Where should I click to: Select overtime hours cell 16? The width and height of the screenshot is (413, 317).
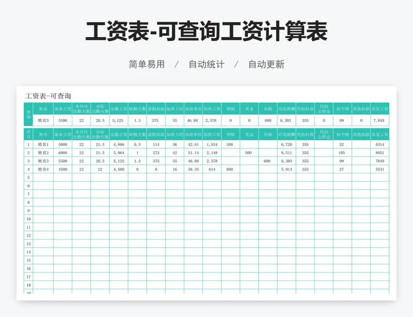coord(174,169)
